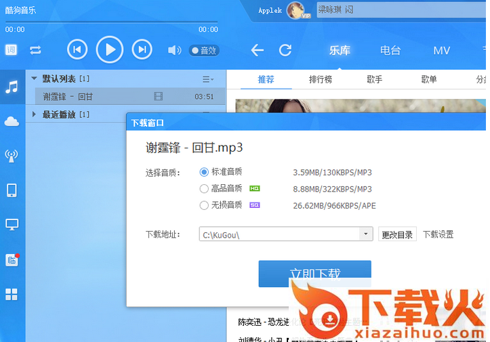Expand the 最近播放 playlist group
This screenshot has width=490, height=342.
[35, 114]
